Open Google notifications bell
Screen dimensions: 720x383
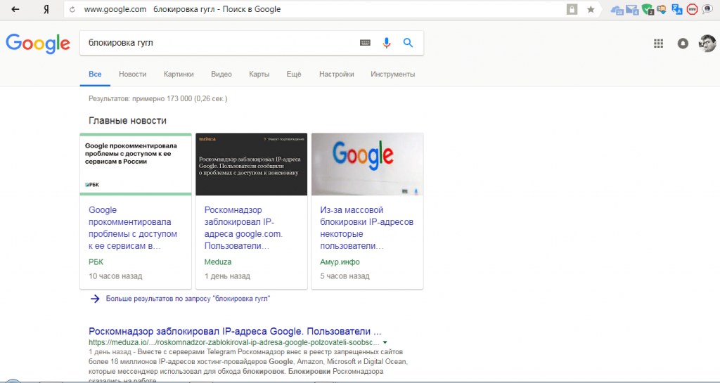[683, 44]
